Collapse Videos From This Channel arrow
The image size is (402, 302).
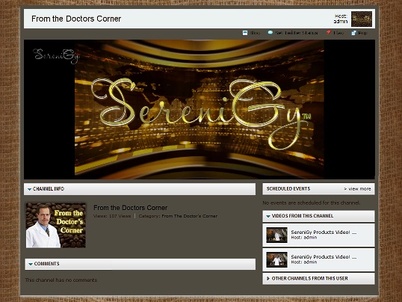click(x=268, y=216)
